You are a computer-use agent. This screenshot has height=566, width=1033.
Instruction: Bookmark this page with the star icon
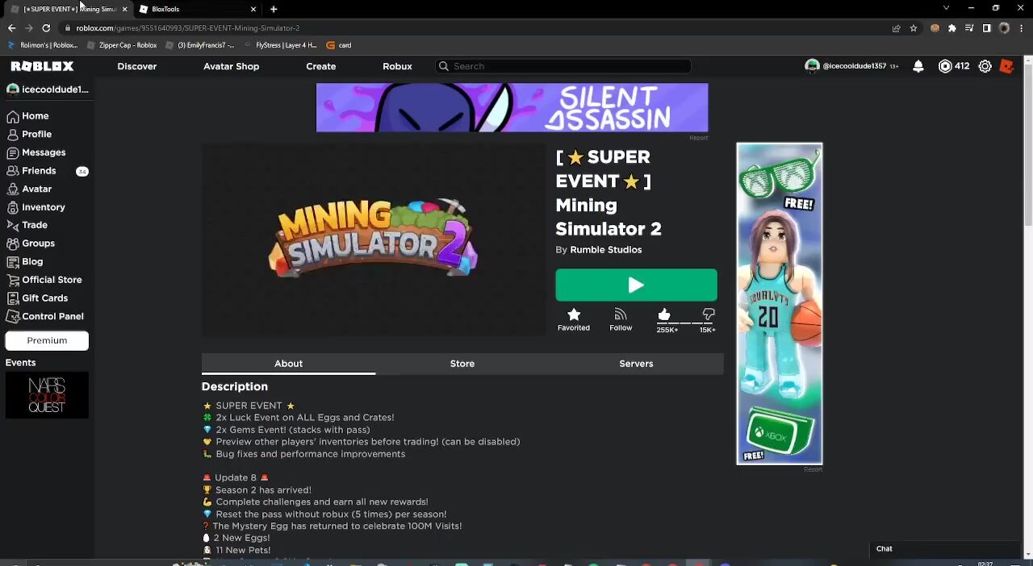[914, 28]
